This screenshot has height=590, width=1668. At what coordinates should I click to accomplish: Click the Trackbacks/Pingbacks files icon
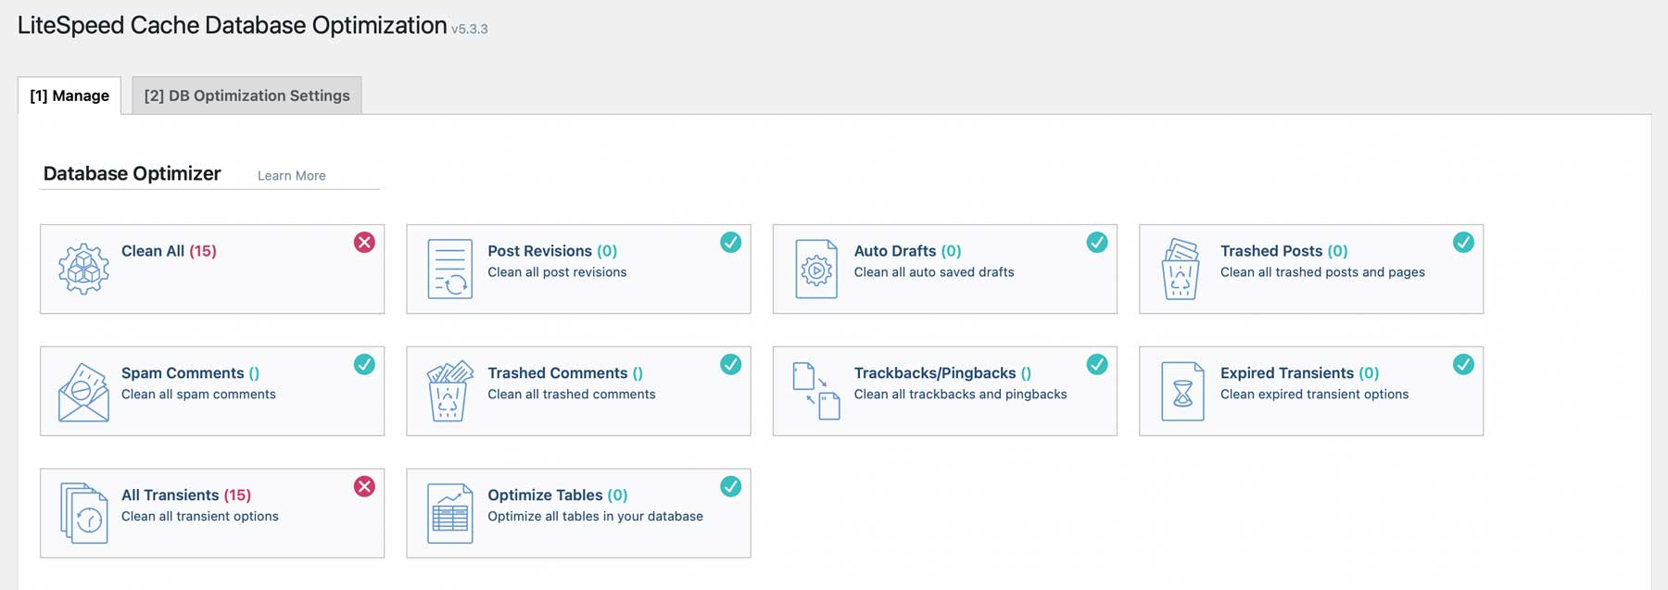coord(816,391)
